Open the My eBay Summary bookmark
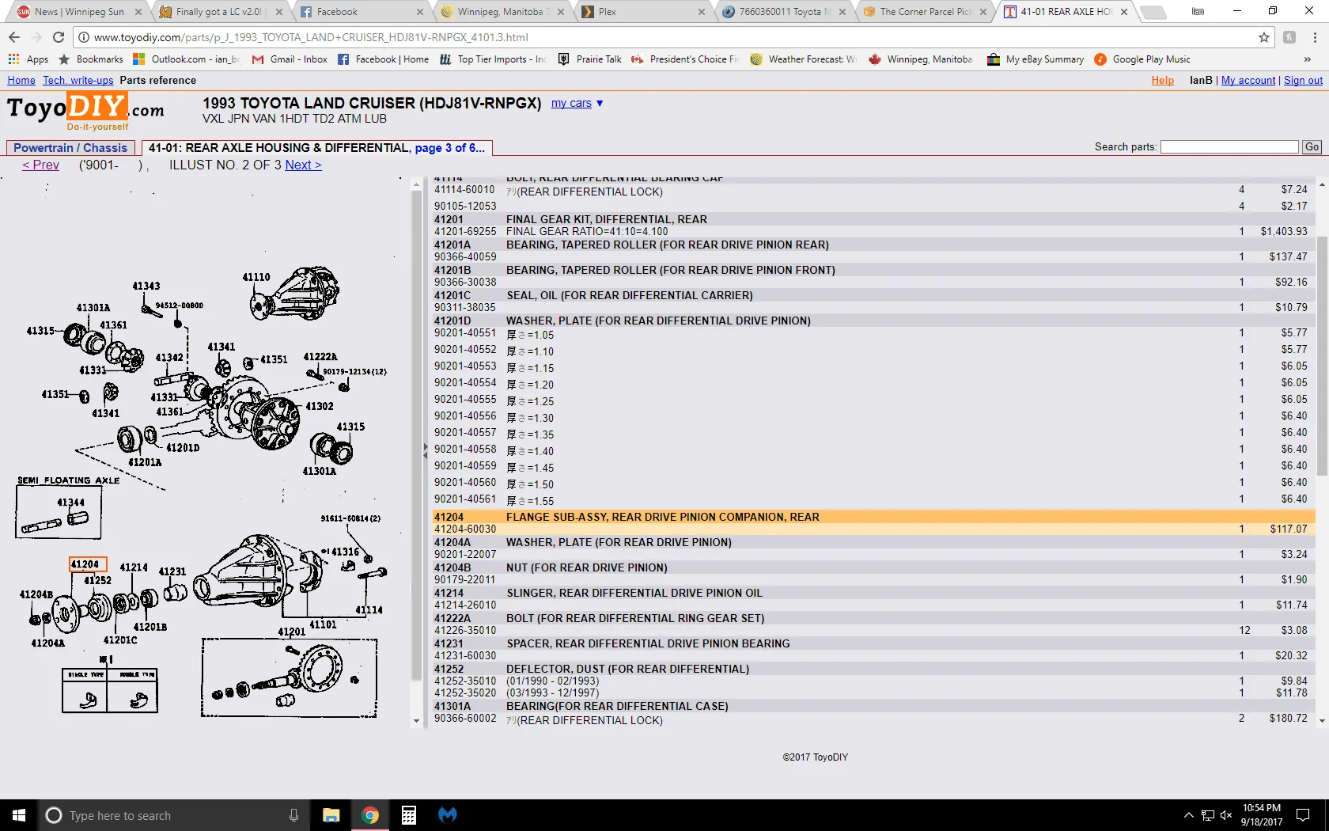 coord(1036,59)
